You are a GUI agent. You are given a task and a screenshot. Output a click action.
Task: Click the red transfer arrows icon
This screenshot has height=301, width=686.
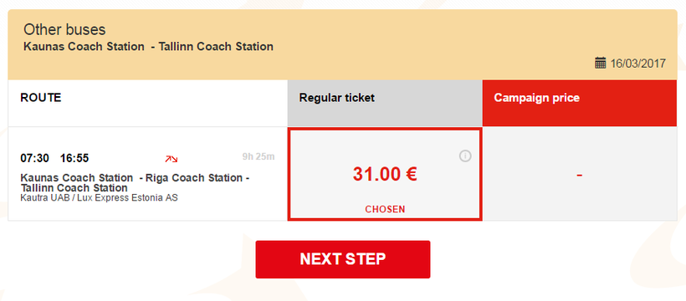click(x=171, y=159)
